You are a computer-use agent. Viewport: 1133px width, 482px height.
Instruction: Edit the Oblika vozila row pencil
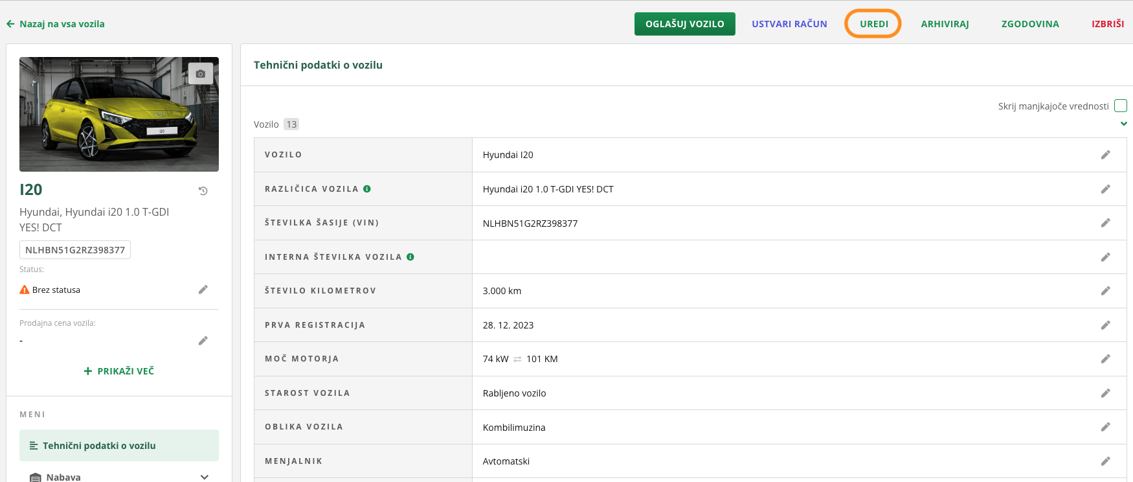tap(1106, 427)
